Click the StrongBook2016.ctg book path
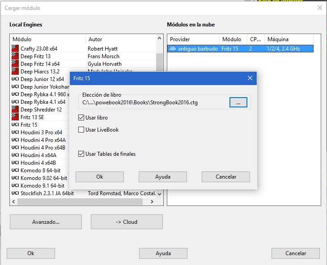 coord(140,103)
